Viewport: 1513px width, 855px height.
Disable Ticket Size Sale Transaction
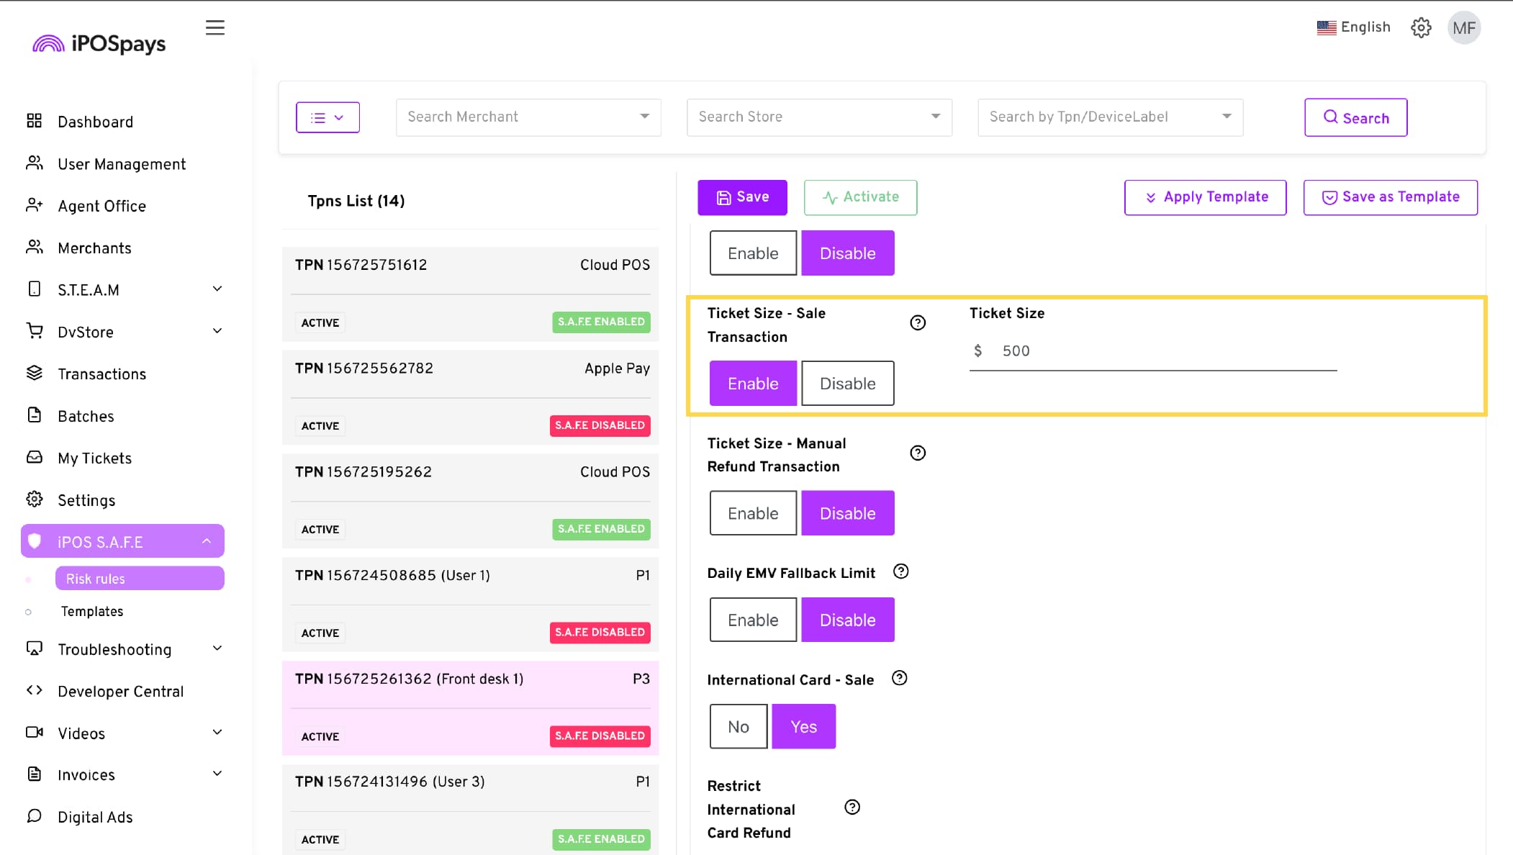click(x=847, y=384)
